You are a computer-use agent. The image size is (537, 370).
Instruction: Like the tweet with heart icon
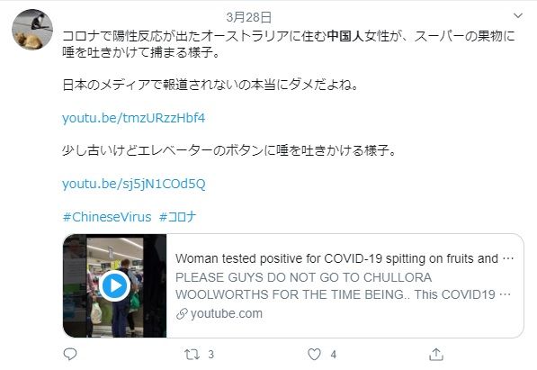[314, 354]
